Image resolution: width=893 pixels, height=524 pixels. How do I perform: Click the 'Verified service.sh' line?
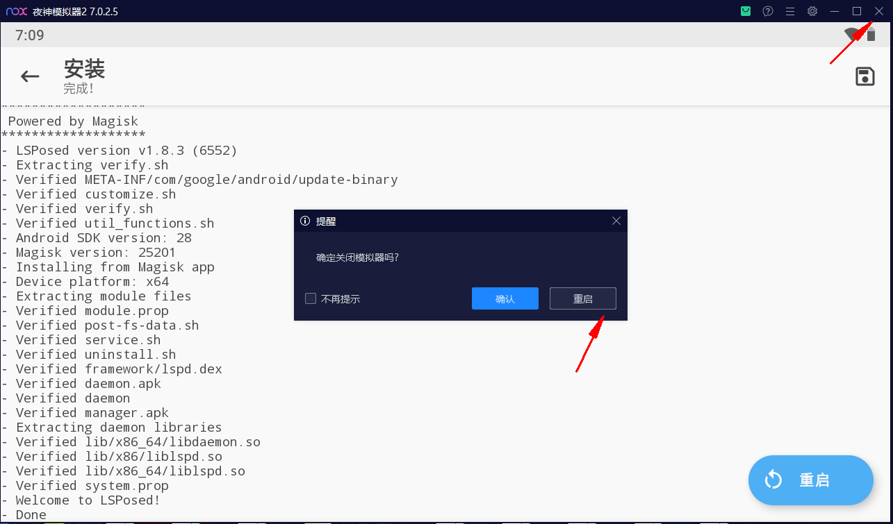pyautogui.click(x=81, y=340)
